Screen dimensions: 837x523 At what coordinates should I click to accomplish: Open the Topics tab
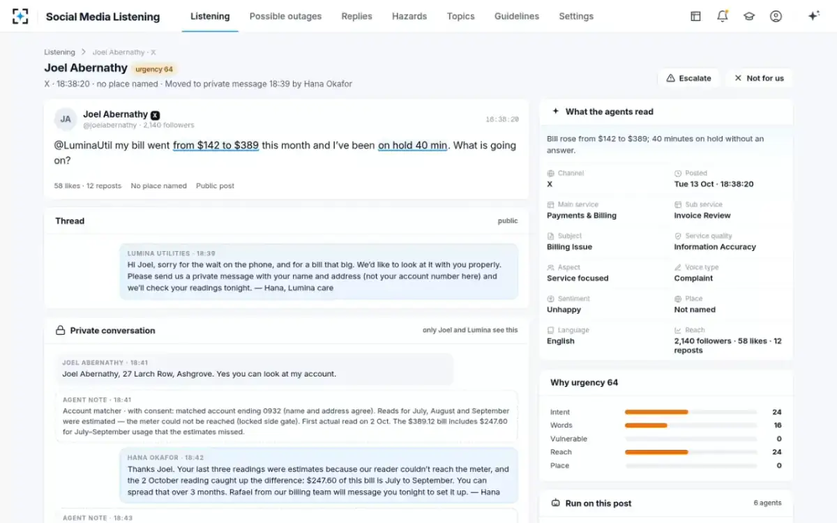[460, 16]
